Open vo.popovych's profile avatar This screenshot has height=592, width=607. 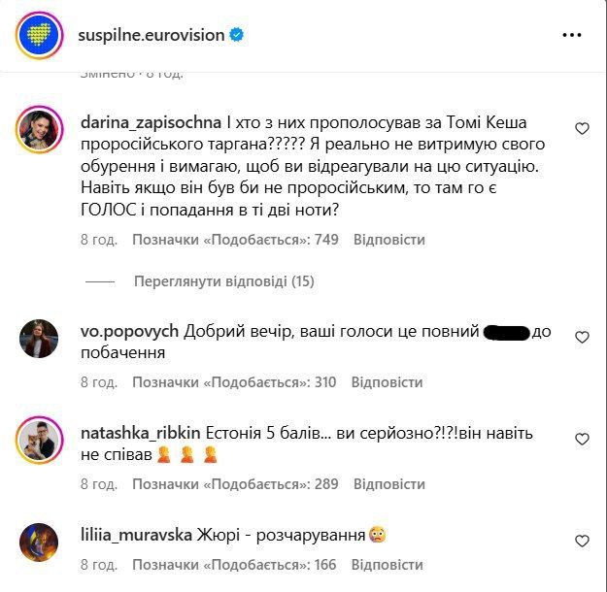click(x=39, y=338)
